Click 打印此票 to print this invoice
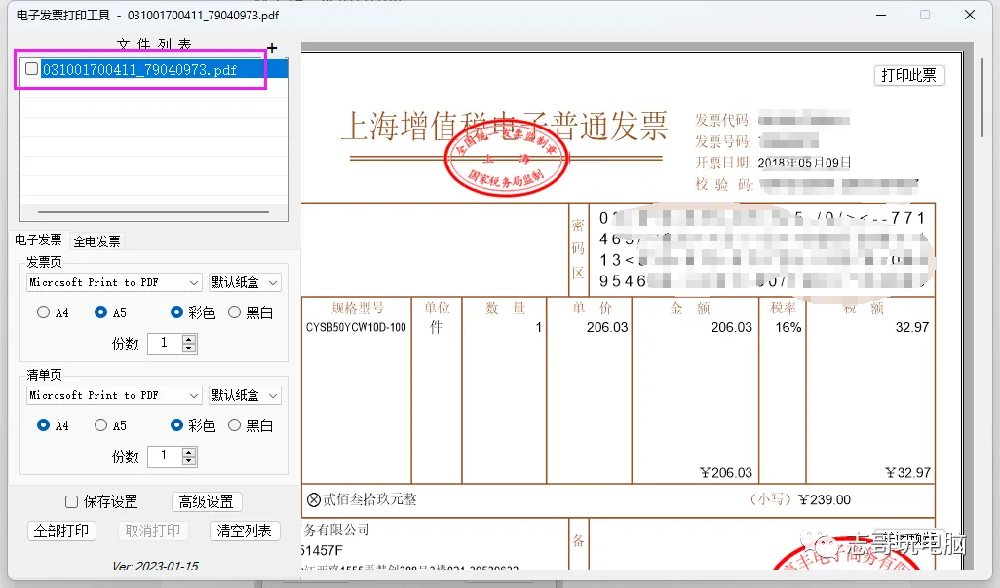Image resolution: width=1000 pixels, height=588 pixels. [908, 75]
